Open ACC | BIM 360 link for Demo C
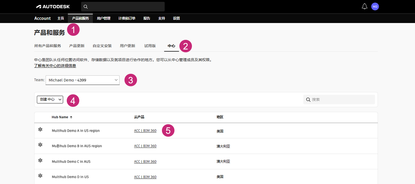 [x=145, y=161]
